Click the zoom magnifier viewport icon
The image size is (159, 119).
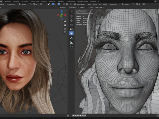point(65,21)
